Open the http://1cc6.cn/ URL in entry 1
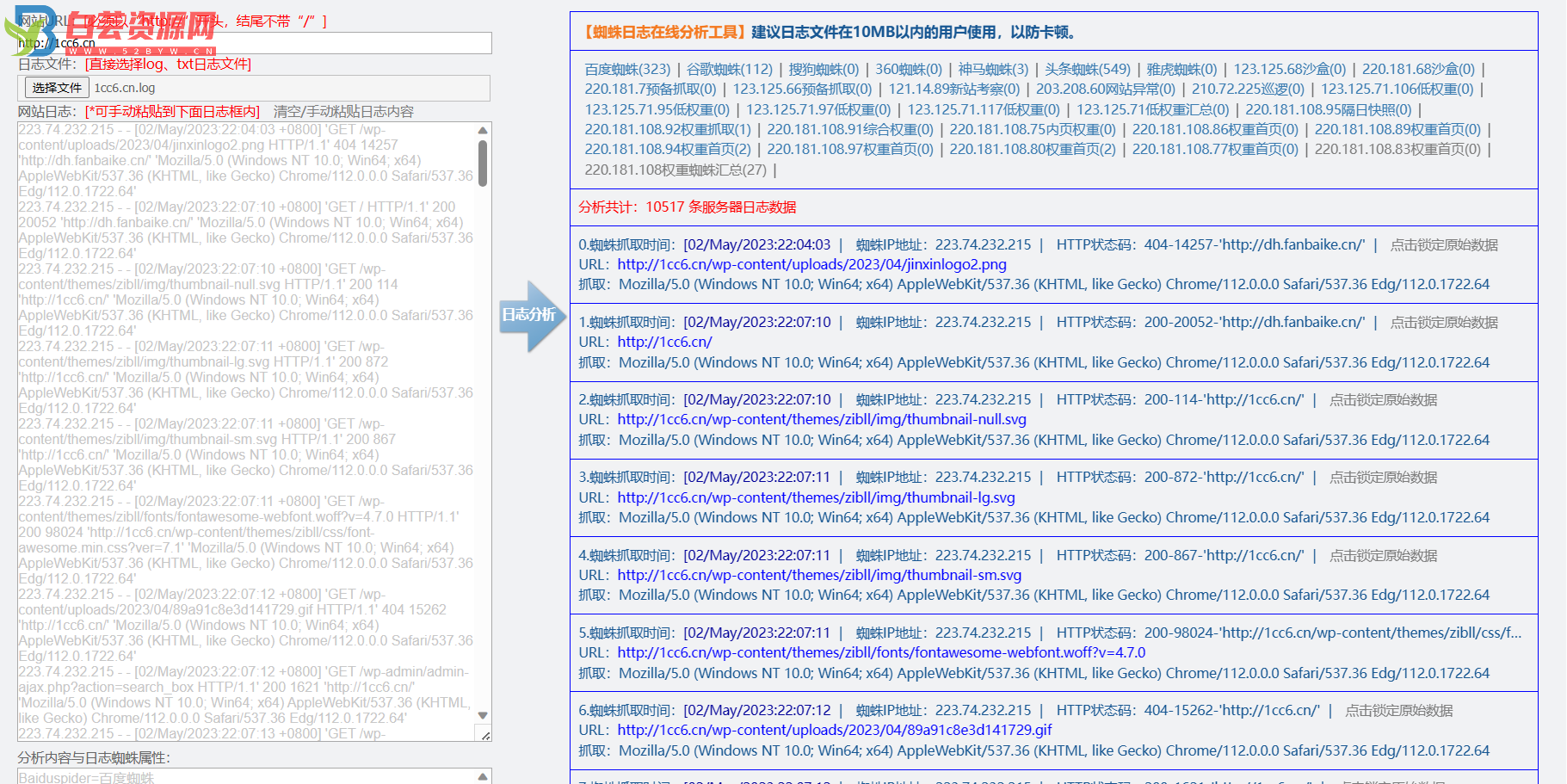Viewport: 1567px width, 784px height. [x=664, y=342]
